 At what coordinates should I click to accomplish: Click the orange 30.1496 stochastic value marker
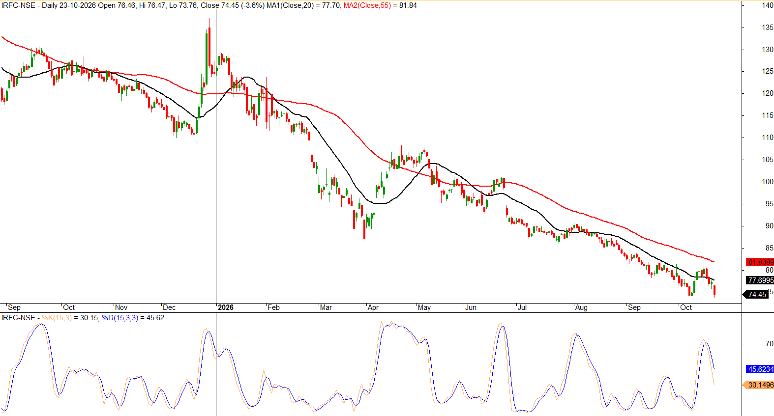click(x=759, y=385)
